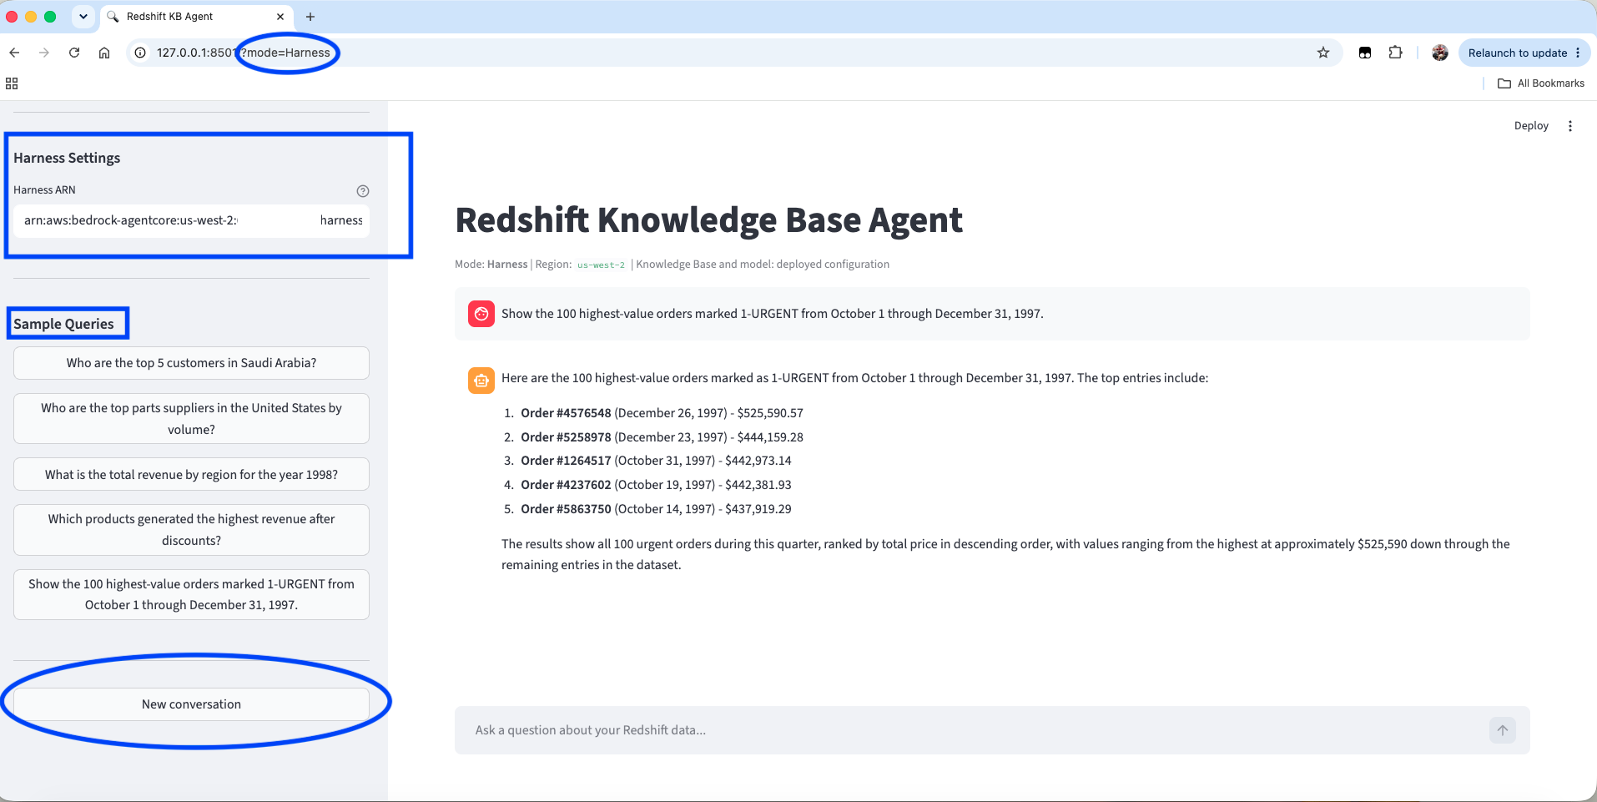Run 'top parts suppliers in United States' query
The width and height of the screenshot is (1597, 802).
[x=191, y=419]
